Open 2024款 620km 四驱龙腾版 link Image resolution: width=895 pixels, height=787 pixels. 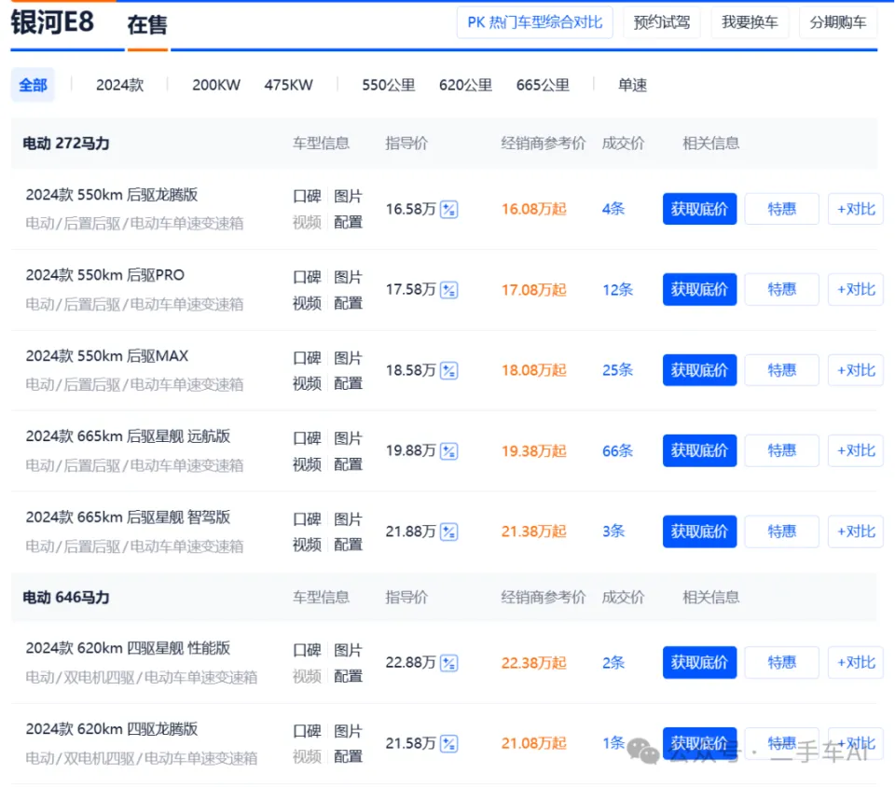112,729
